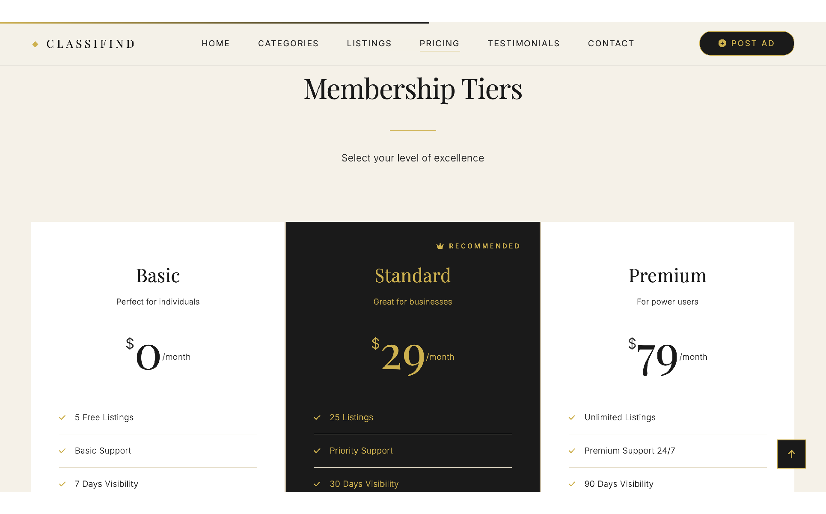Click the checkmark next to Basic Support

pos(62,451)
